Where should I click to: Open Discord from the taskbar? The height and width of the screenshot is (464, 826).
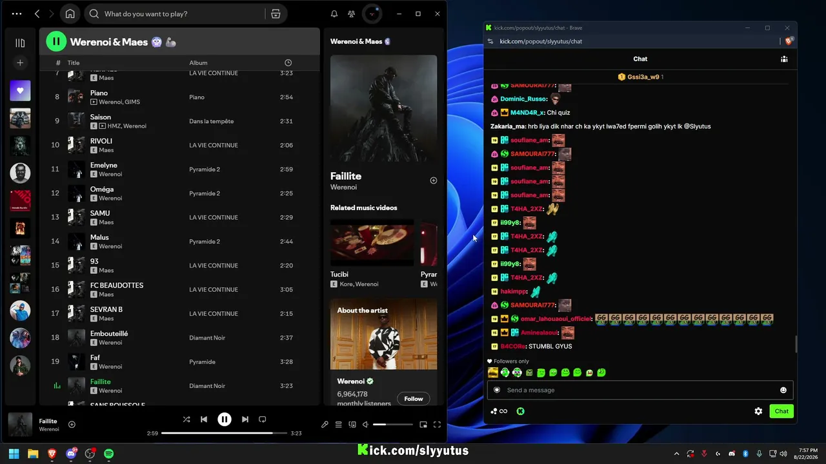pyautogui.click(x=71, y=454)
